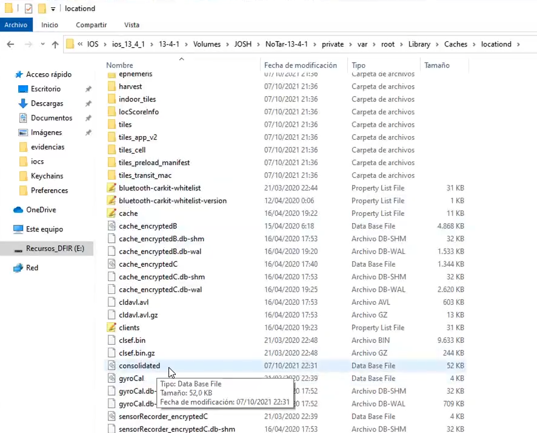537x433 pixels.
Task: Expand the chevron after root breadcrumb
Action: [401, 44]
